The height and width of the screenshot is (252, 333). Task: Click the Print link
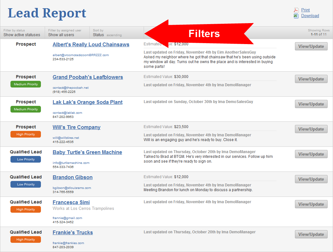(x=305, y=10)
